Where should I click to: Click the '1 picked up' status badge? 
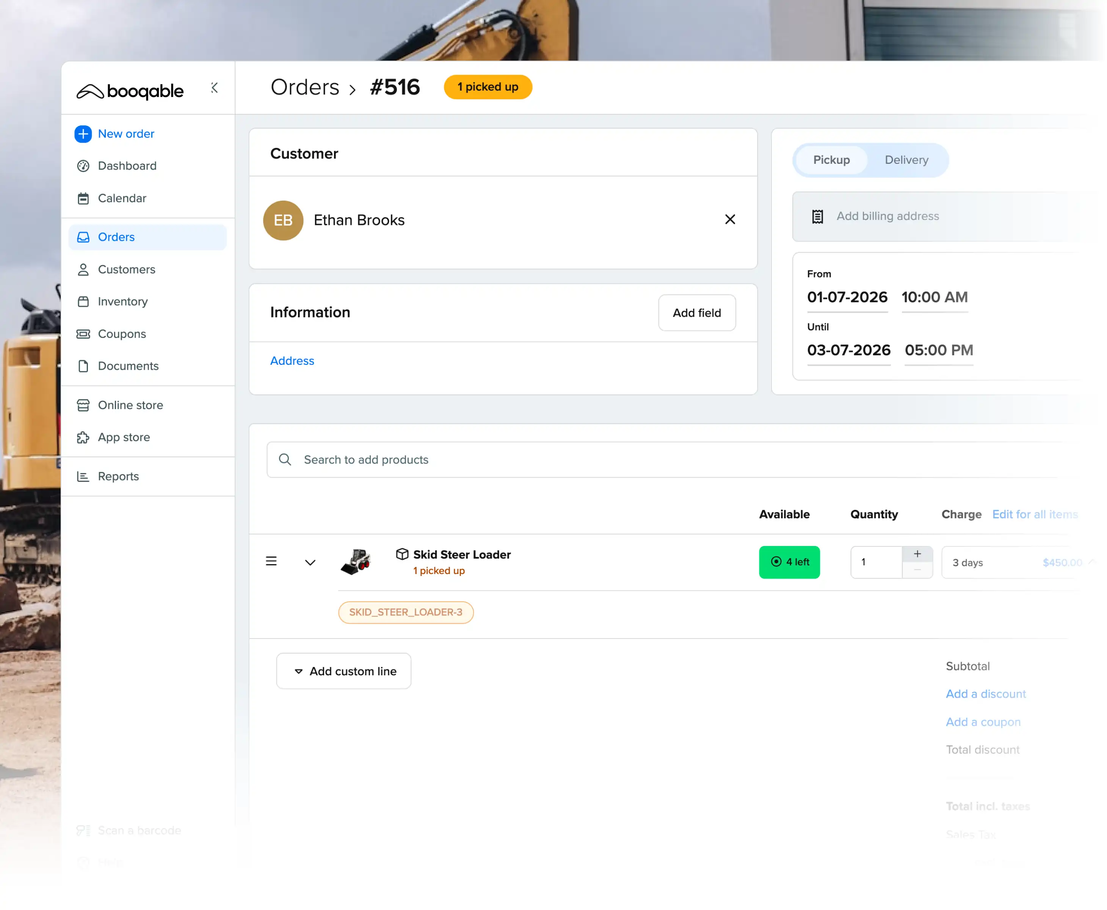(x=488, y=87)
